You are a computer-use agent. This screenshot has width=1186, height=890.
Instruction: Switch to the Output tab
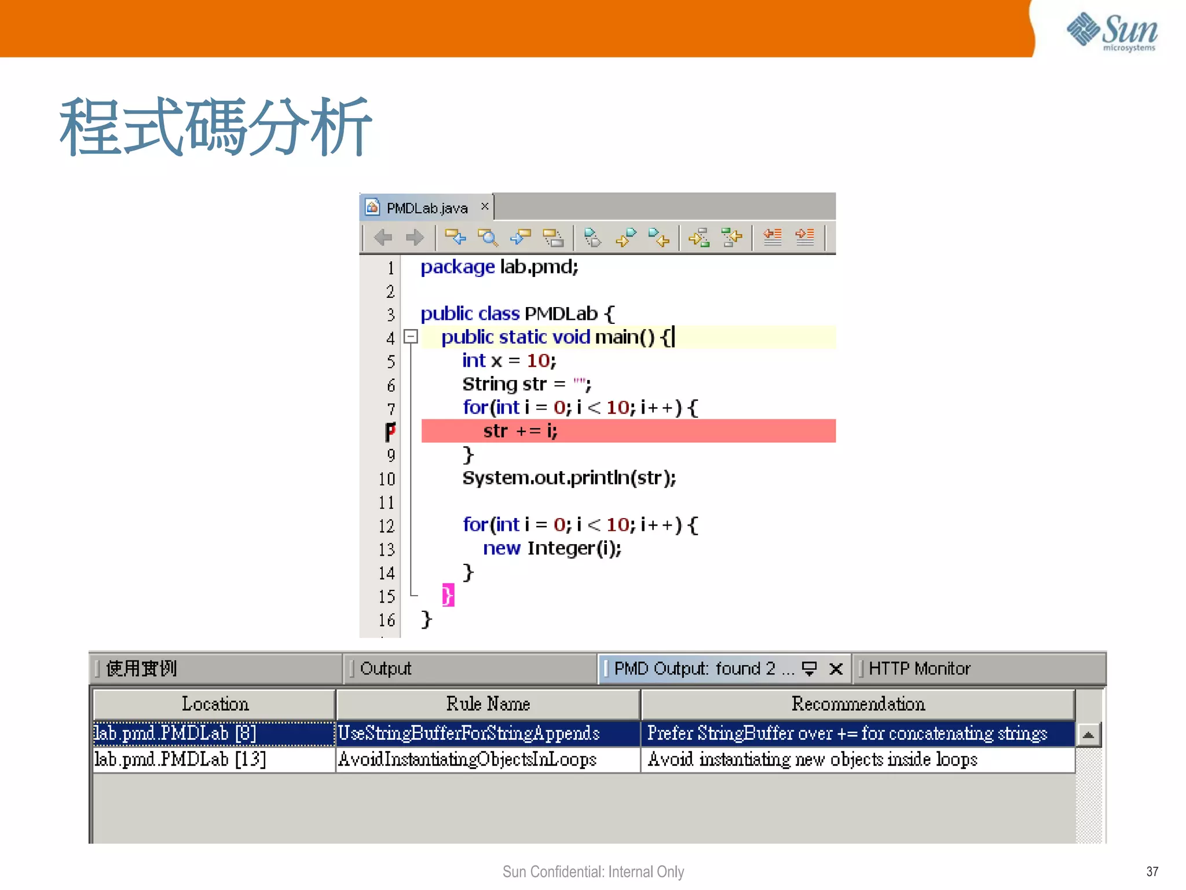click(x=470, y=669)
